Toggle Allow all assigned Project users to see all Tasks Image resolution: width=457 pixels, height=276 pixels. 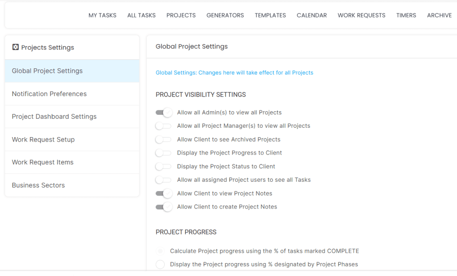click(163, 180)
